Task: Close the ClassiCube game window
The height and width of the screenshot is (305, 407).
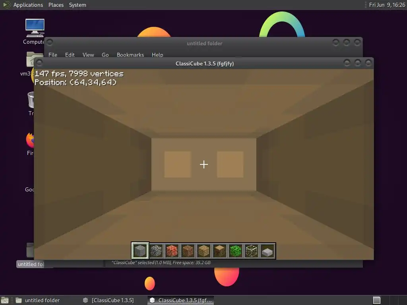Action: [368, 62]
